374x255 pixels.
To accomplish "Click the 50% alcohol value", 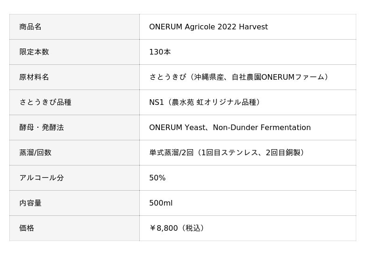I will 158,178.
